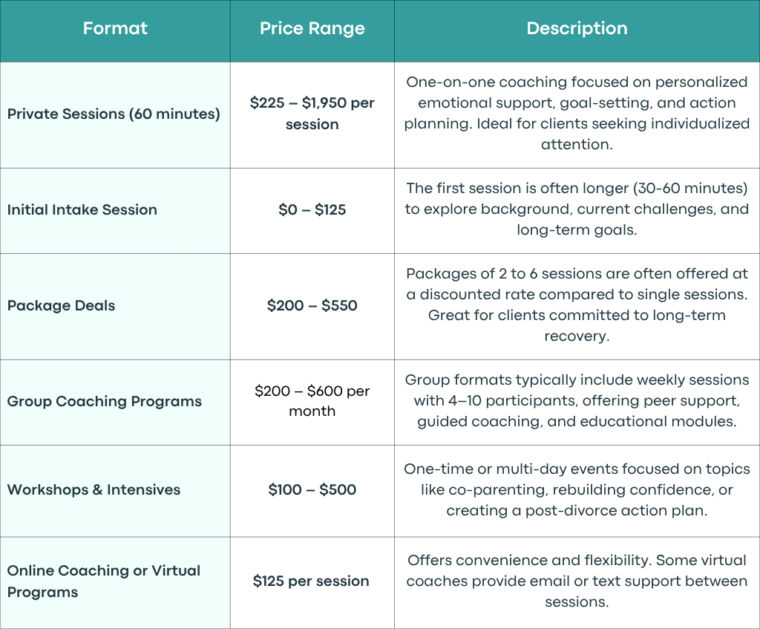Click the first session intake description text

point(577,209)
